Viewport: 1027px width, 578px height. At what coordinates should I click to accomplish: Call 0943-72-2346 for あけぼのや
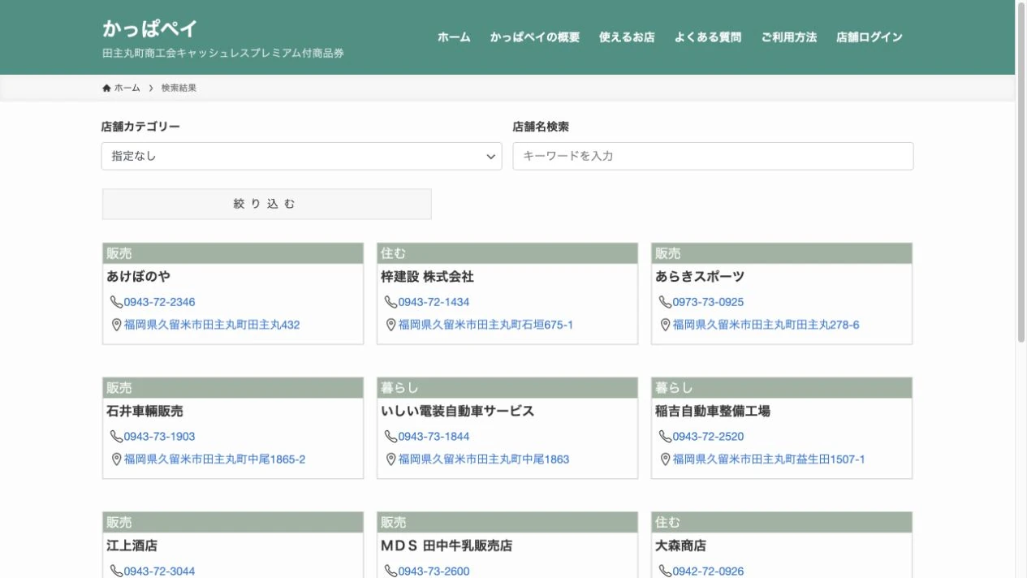159,302
